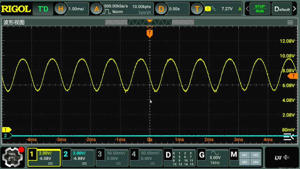Viewport: 300px width, 169px height.
Task: Click channel 2 scale 2.00V/ value
Action: tap(79, 153)
